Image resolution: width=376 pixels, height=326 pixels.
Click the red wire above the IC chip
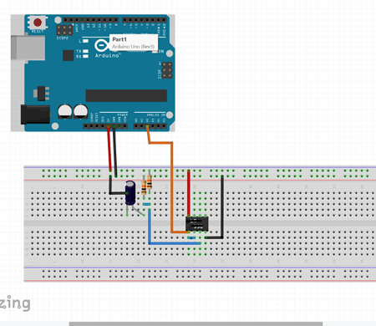point(189,192)
